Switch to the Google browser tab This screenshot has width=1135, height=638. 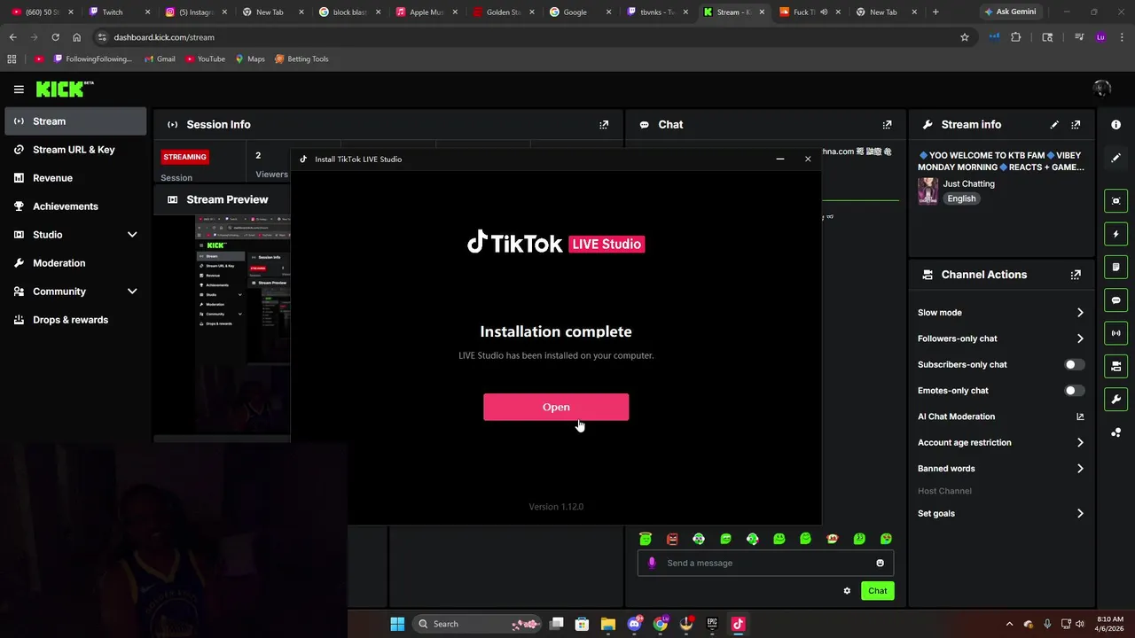(575, 12)
